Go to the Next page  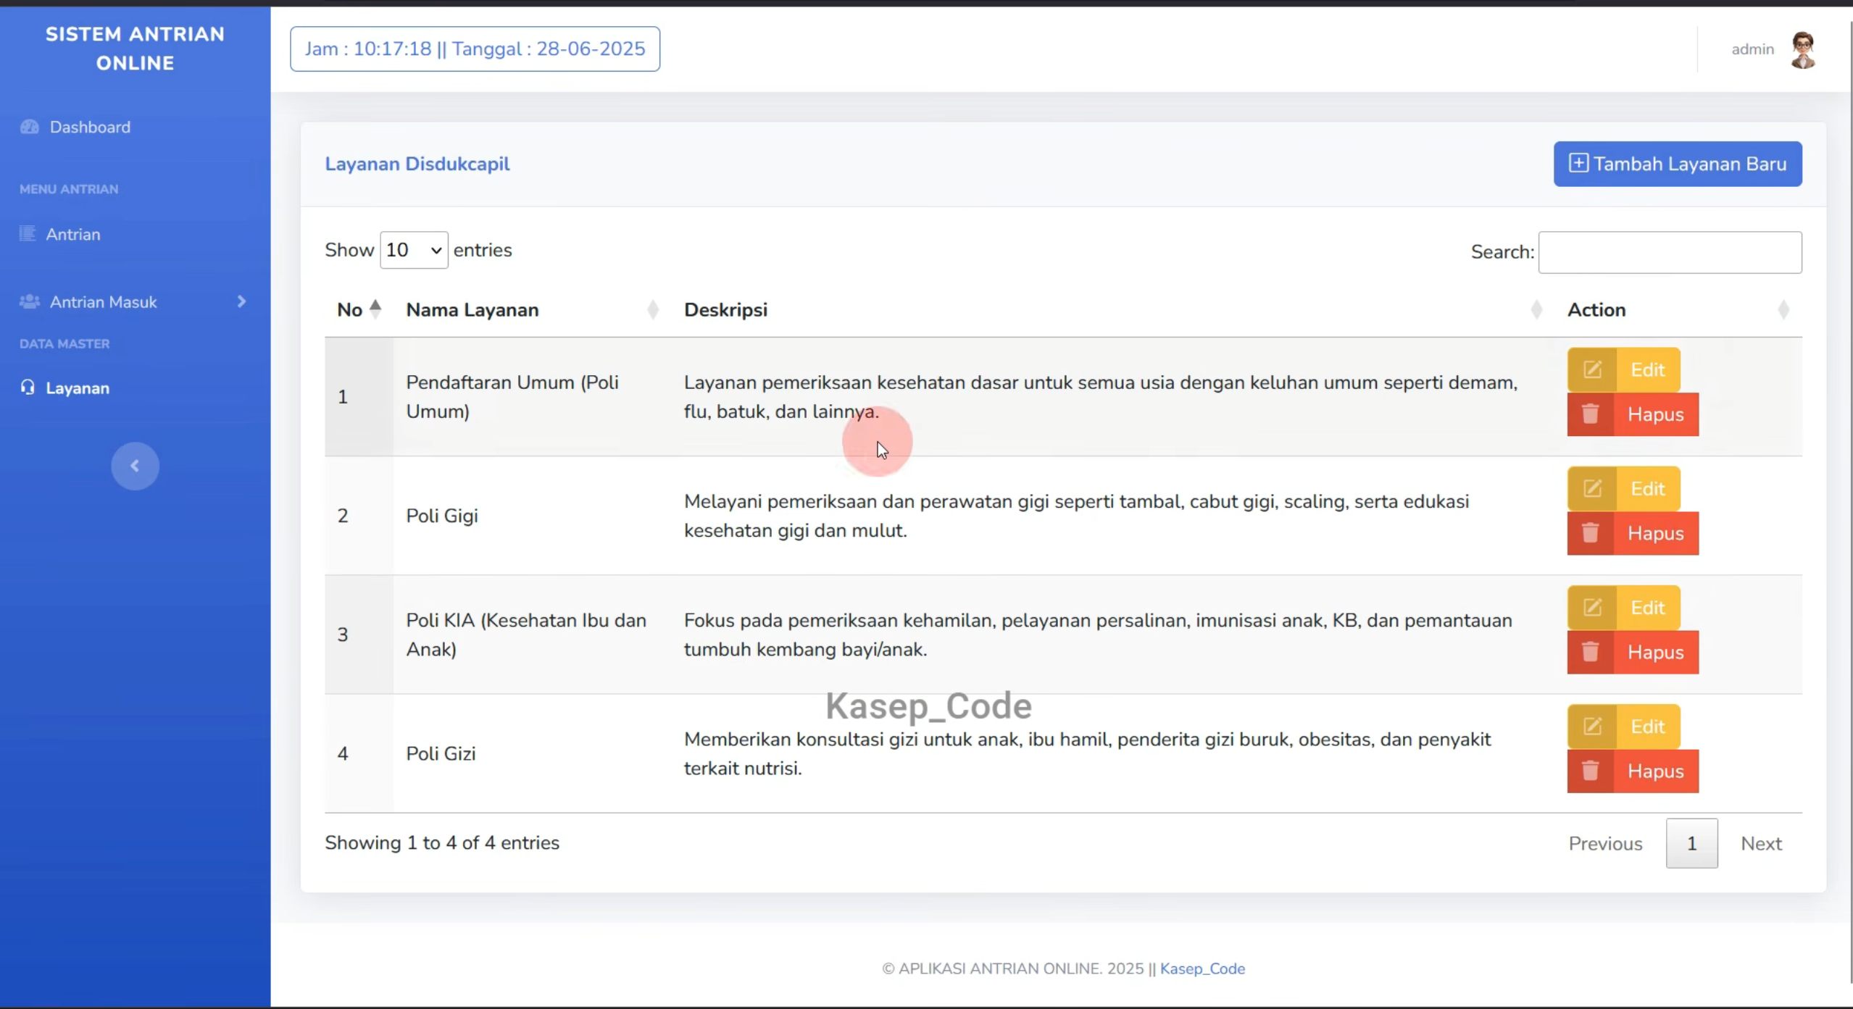point(1761,843)
